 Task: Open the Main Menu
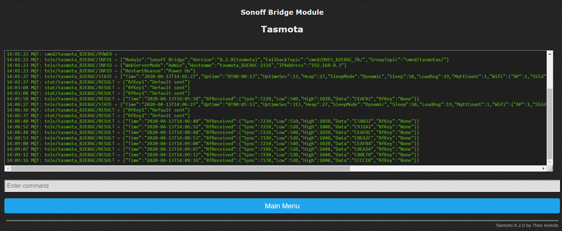coord(282,206)
